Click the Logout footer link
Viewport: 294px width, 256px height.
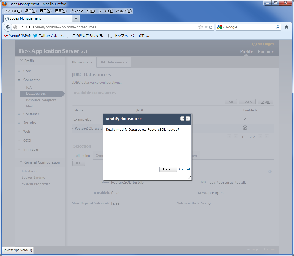(x=269, y=249)
